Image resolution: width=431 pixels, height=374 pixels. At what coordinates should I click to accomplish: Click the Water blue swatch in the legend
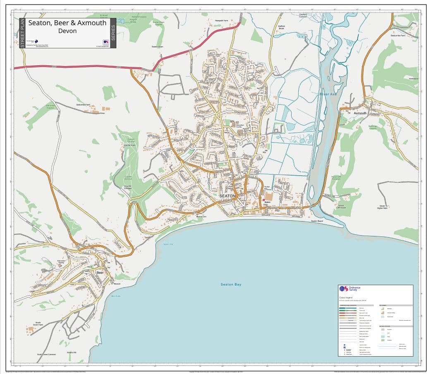pos(382,336)
